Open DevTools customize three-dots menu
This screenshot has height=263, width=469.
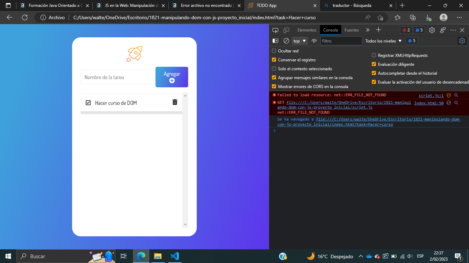coord(453,30)
